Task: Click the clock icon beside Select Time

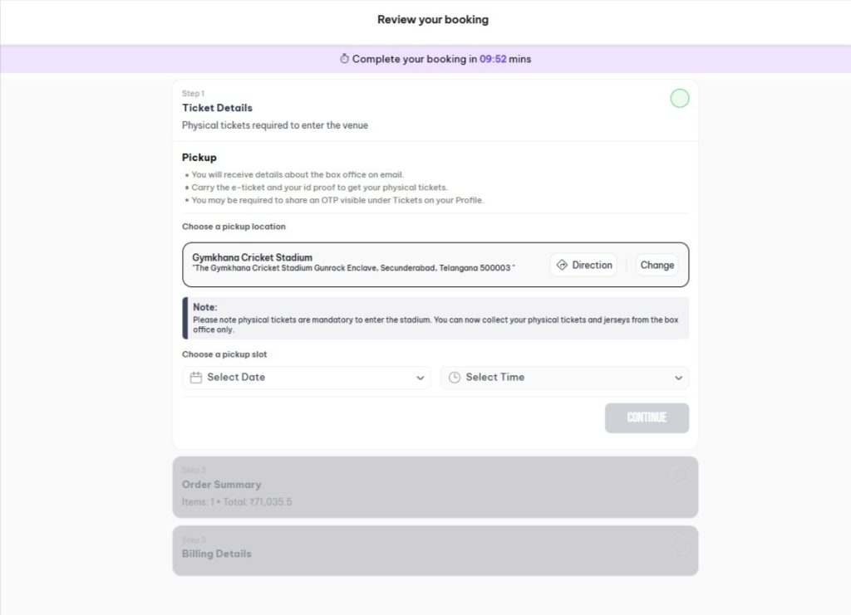Action: tap(455, 378)
